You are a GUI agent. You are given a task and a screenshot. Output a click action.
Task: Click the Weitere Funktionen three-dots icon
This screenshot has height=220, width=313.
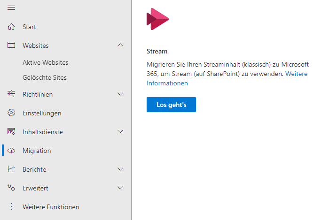tap(11, 206)
